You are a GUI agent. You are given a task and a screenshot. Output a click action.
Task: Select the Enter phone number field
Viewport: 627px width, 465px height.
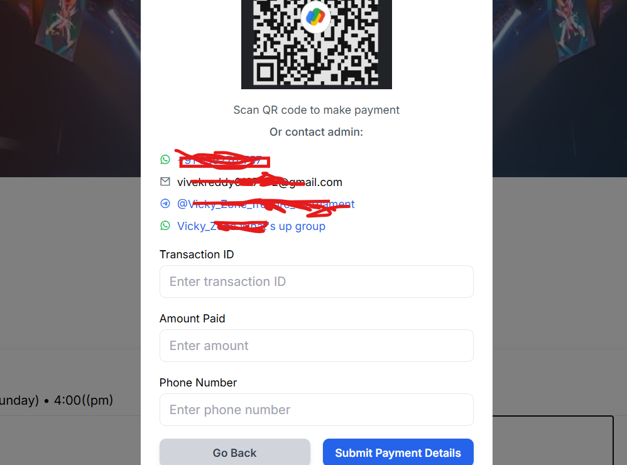316,410
